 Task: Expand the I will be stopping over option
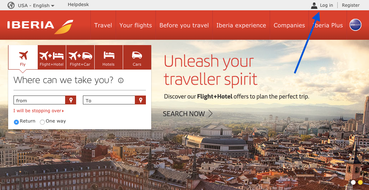[38, 110]
